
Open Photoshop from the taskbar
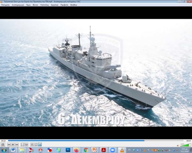(68, 150)
